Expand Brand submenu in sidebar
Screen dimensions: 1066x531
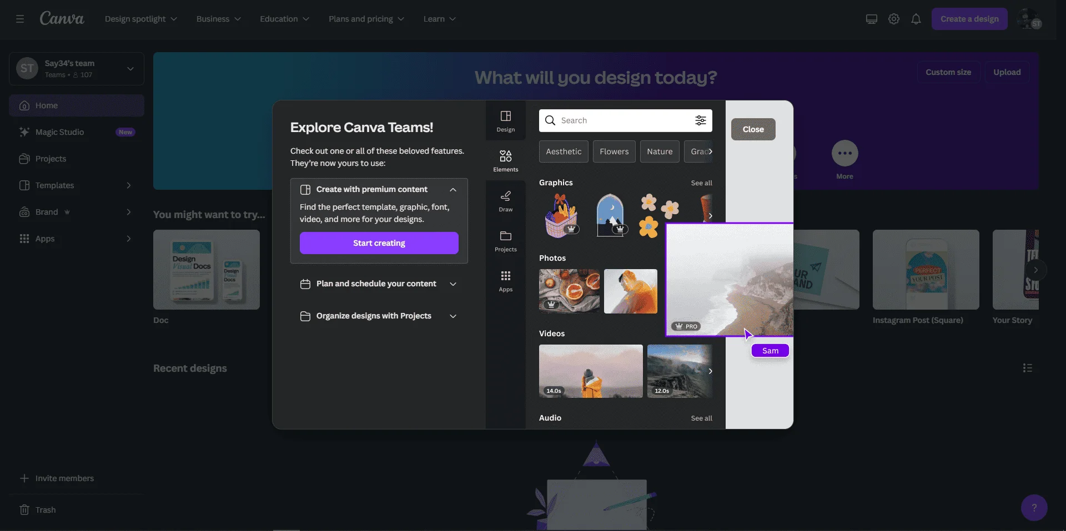click(x=129, y=212)
